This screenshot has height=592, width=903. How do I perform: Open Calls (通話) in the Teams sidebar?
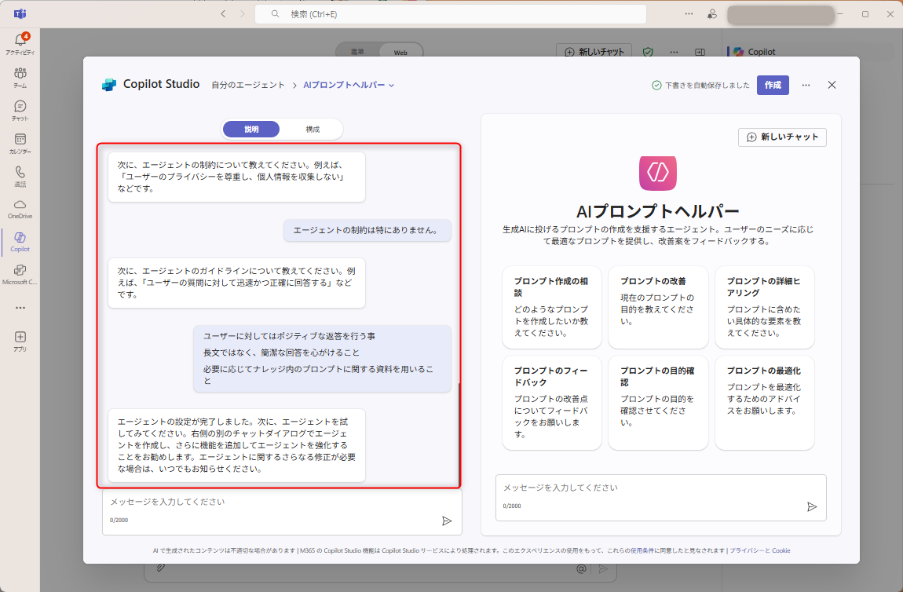20,176
